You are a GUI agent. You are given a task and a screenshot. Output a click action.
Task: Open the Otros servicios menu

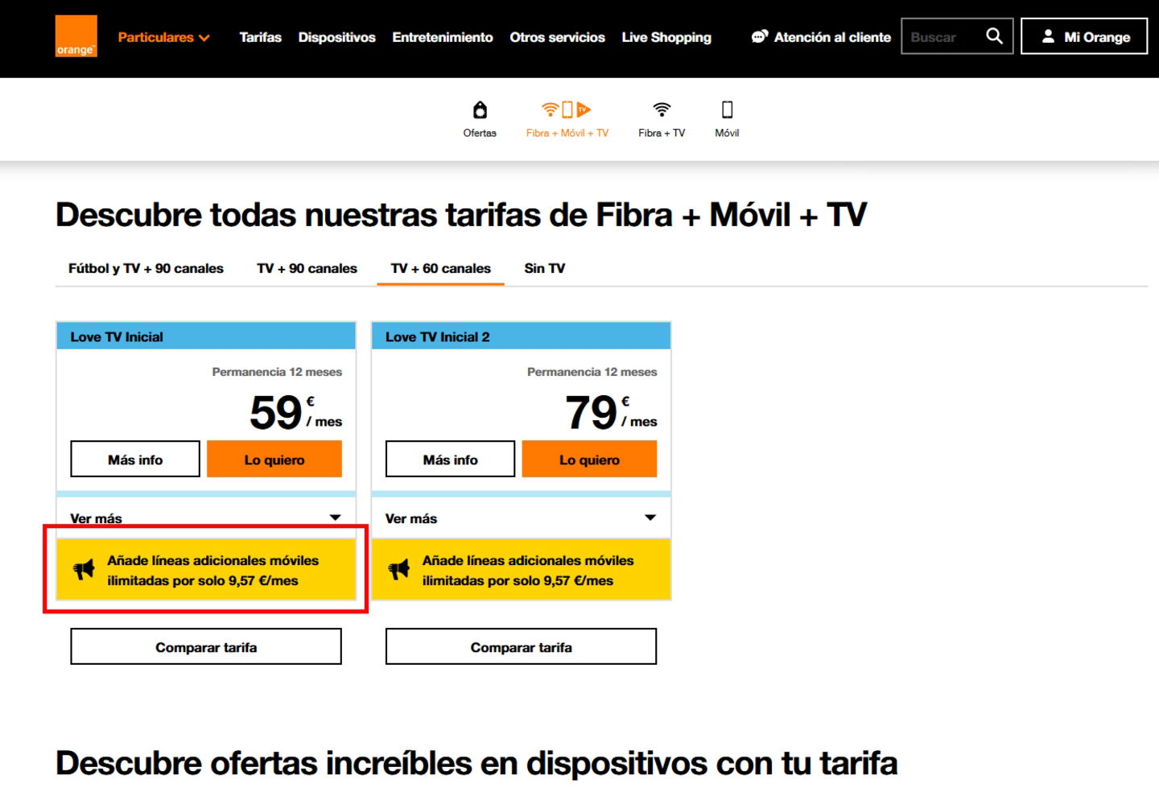557,37
